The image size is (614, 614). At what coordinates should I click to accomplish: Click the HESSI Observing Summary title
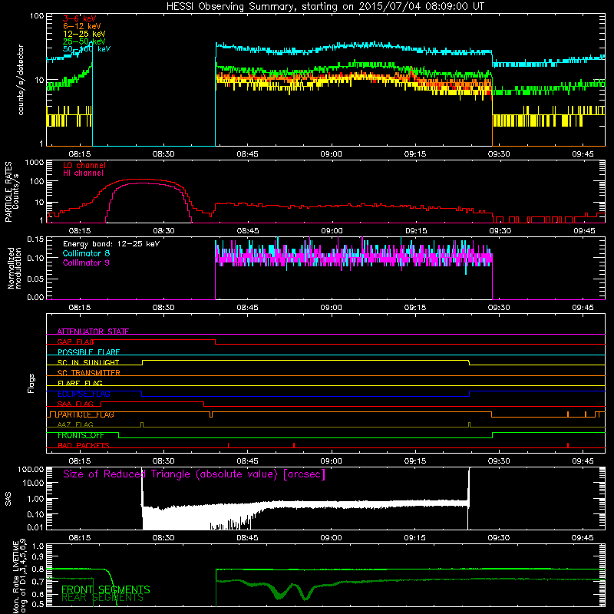tap(325, 7)
